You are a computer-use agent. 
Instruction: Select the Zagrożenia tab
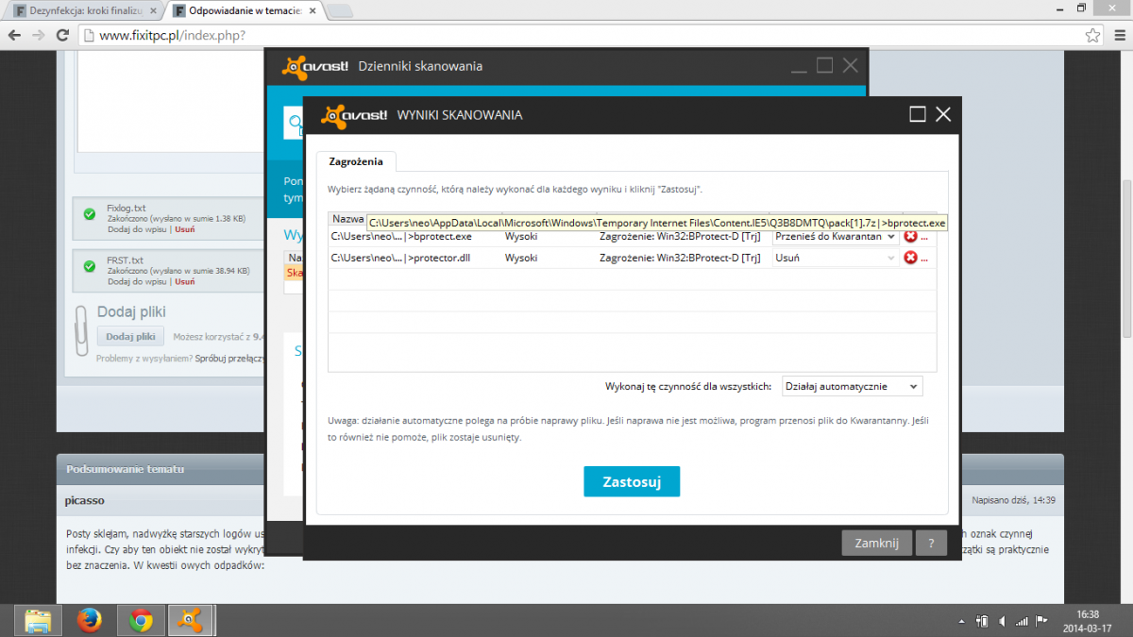[x=356, y=160]
